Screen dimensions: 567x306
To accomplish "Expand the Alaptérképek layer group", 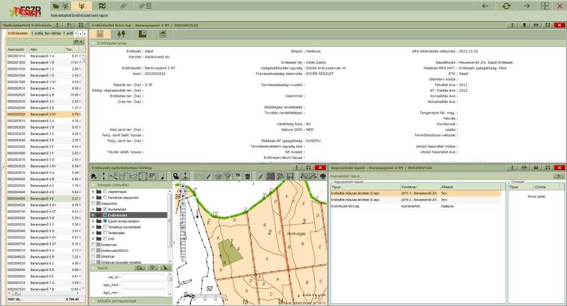I will (x=93, y=192).
